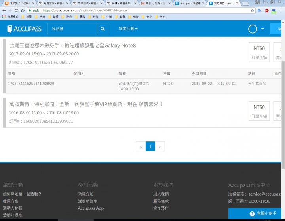Image resolution: width=285 pixels, height=221 pixels.
Task: Switch to the Accupass 活動通 tab
Action: 189,3
